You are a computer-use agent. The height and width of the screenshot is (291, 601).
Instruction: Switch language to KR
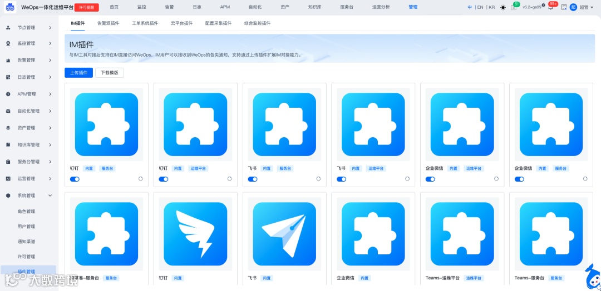(492, 7)
